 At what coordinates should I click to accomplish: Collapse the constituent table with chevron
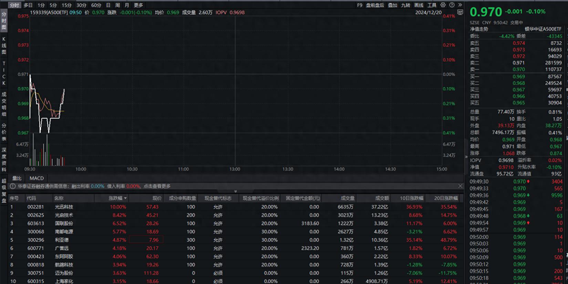(236, 191)
